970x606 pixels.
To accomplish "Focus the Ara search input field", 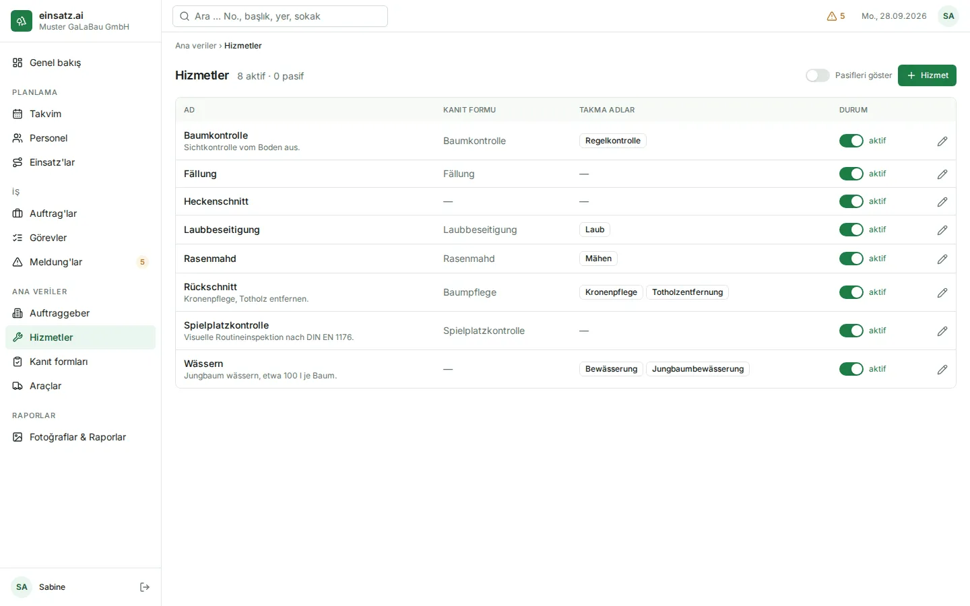I will click(x=280, y=16).
